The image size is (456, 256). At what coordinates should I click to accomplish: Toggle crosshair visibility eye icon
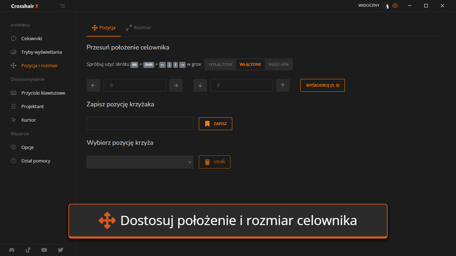pyautogui.click(x=395, y=6)
